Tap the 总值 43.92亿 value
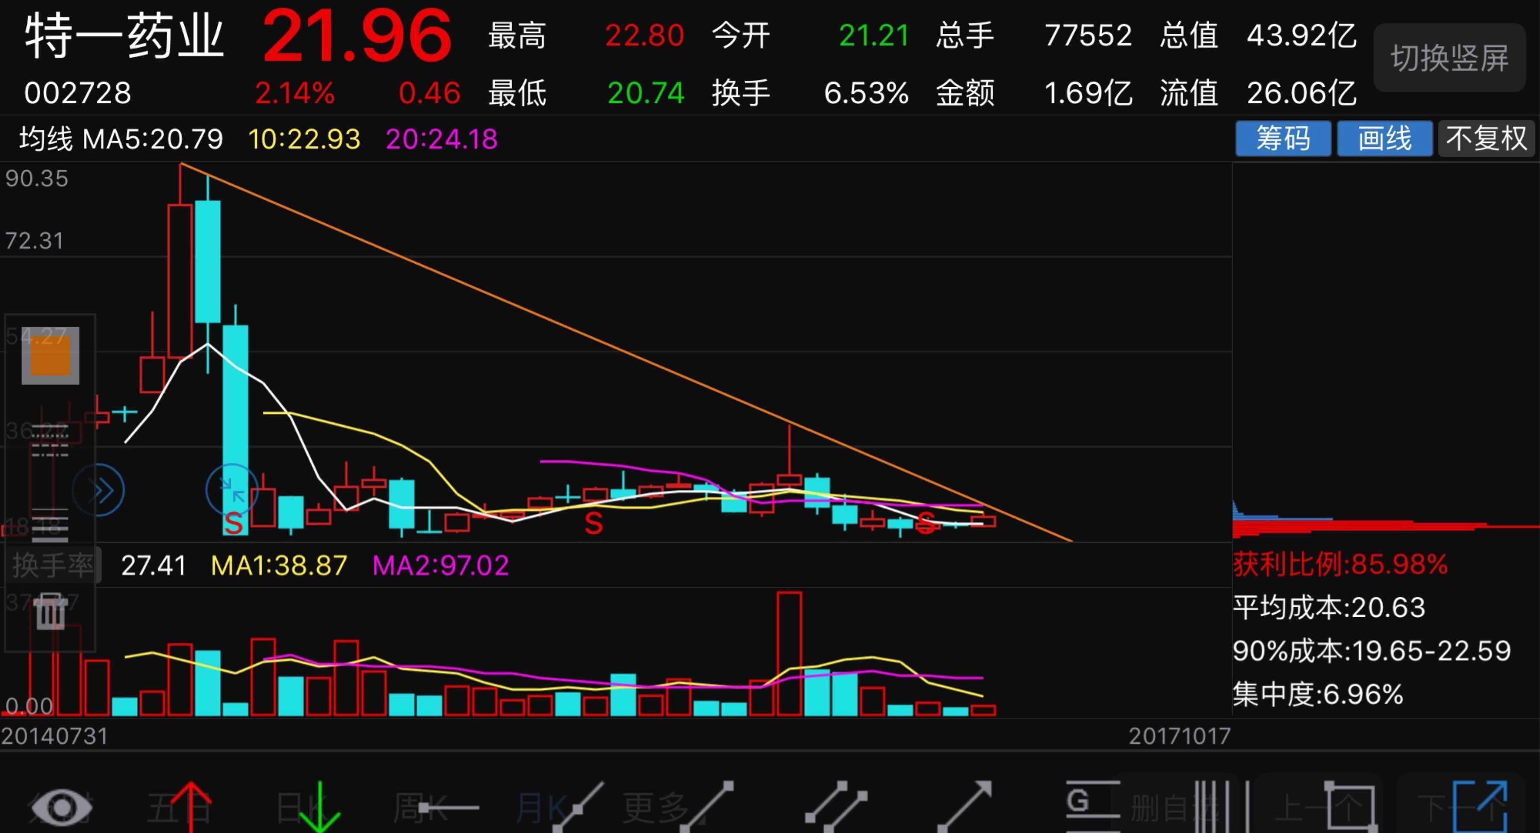This screenshot has height=833, width=1540. click(x=1301, y=36)
